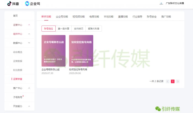Go to next page arrow in pagination
Screen dimensions: 193x113
click(x=178, y=81)
